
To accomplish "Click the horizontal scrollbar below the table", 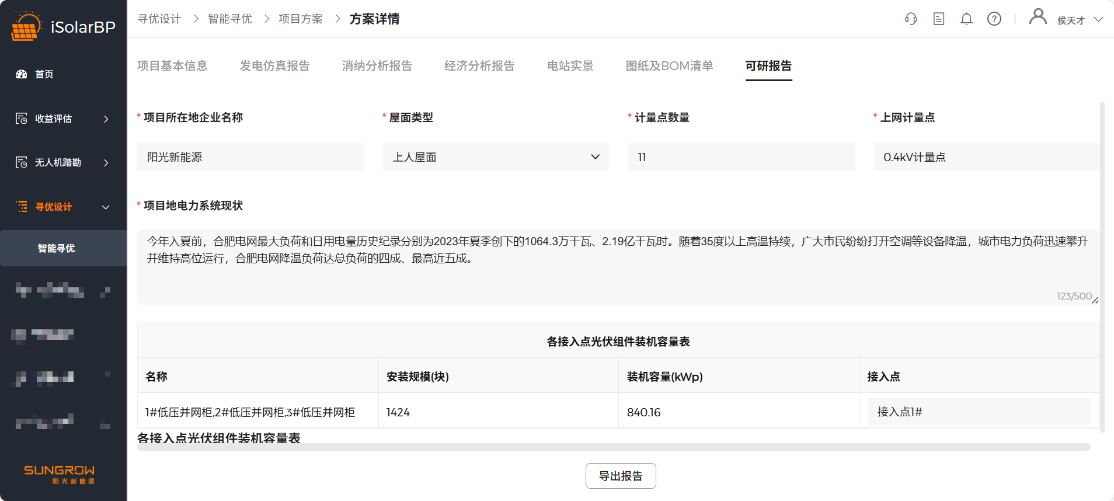I will [613, 447].
